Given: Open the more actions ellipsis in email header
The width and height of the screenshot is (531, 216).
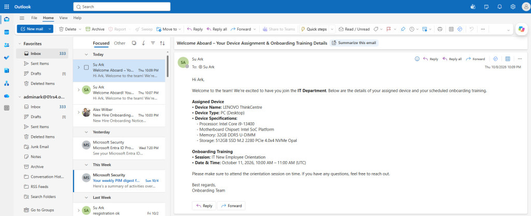Looking at the screenshot, I should coord(520,59).
